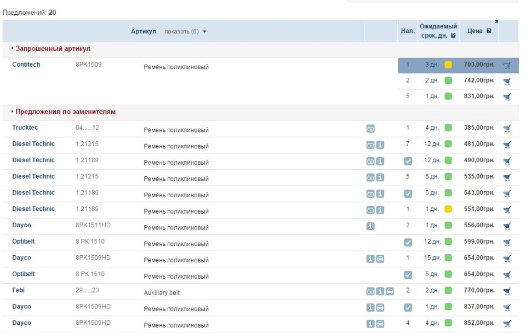The height and width of the screenshot is (333, 526).
Task: Open the Febi brand link
Action: 19,290
